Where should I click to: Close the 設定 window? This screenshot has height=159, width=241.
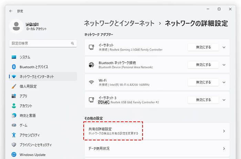pyautogui.click(x=230, y=9)
